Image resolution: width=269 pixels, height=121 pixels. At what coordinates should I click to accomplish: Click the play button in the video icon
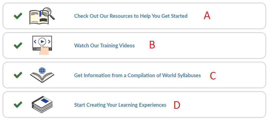[42, 41]
